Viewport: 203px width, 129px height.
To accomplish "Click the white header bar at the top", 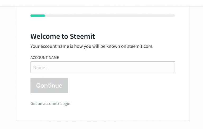I will pyautogui.click(x=101, y=3).
